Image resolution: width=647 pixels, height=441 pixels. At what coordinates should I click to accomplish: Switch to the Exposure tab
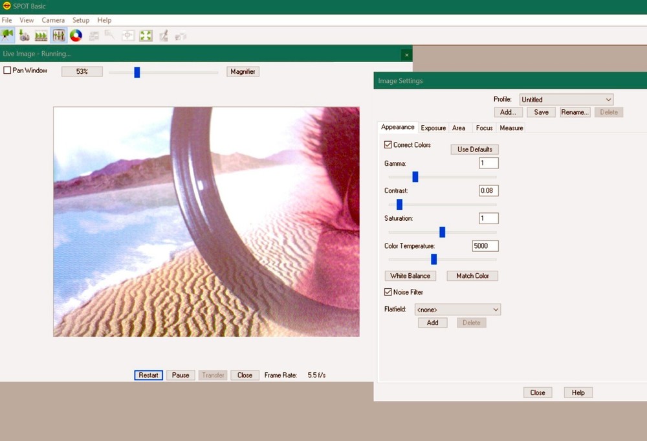coord(433,128)
